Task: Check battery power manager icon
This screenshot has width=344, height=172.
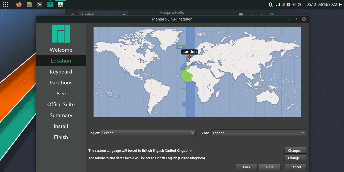Action: click(x=288, y=5)
